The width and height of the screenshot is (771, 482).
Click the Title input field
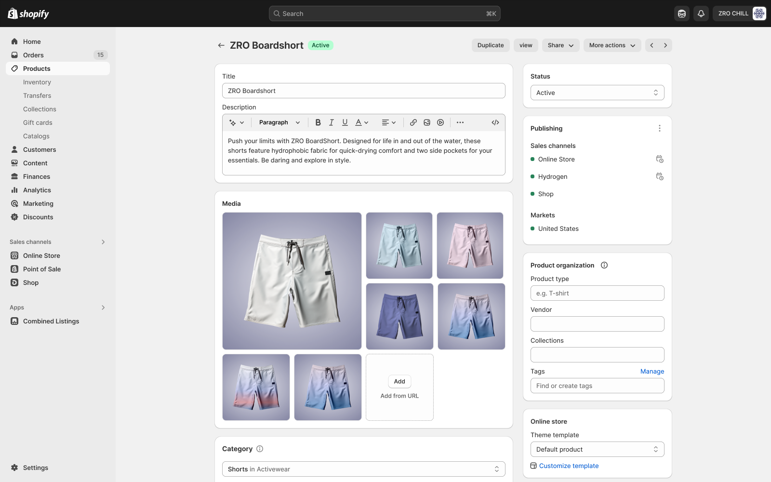point(364,91)
